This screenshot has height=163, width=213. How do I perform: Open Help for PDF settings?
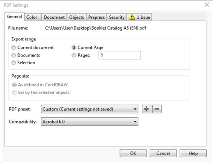193,153
